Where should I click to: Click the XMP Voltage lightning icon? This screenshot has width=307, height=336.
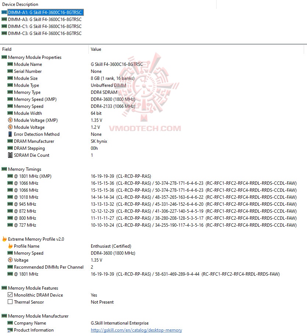click(10, 260)
